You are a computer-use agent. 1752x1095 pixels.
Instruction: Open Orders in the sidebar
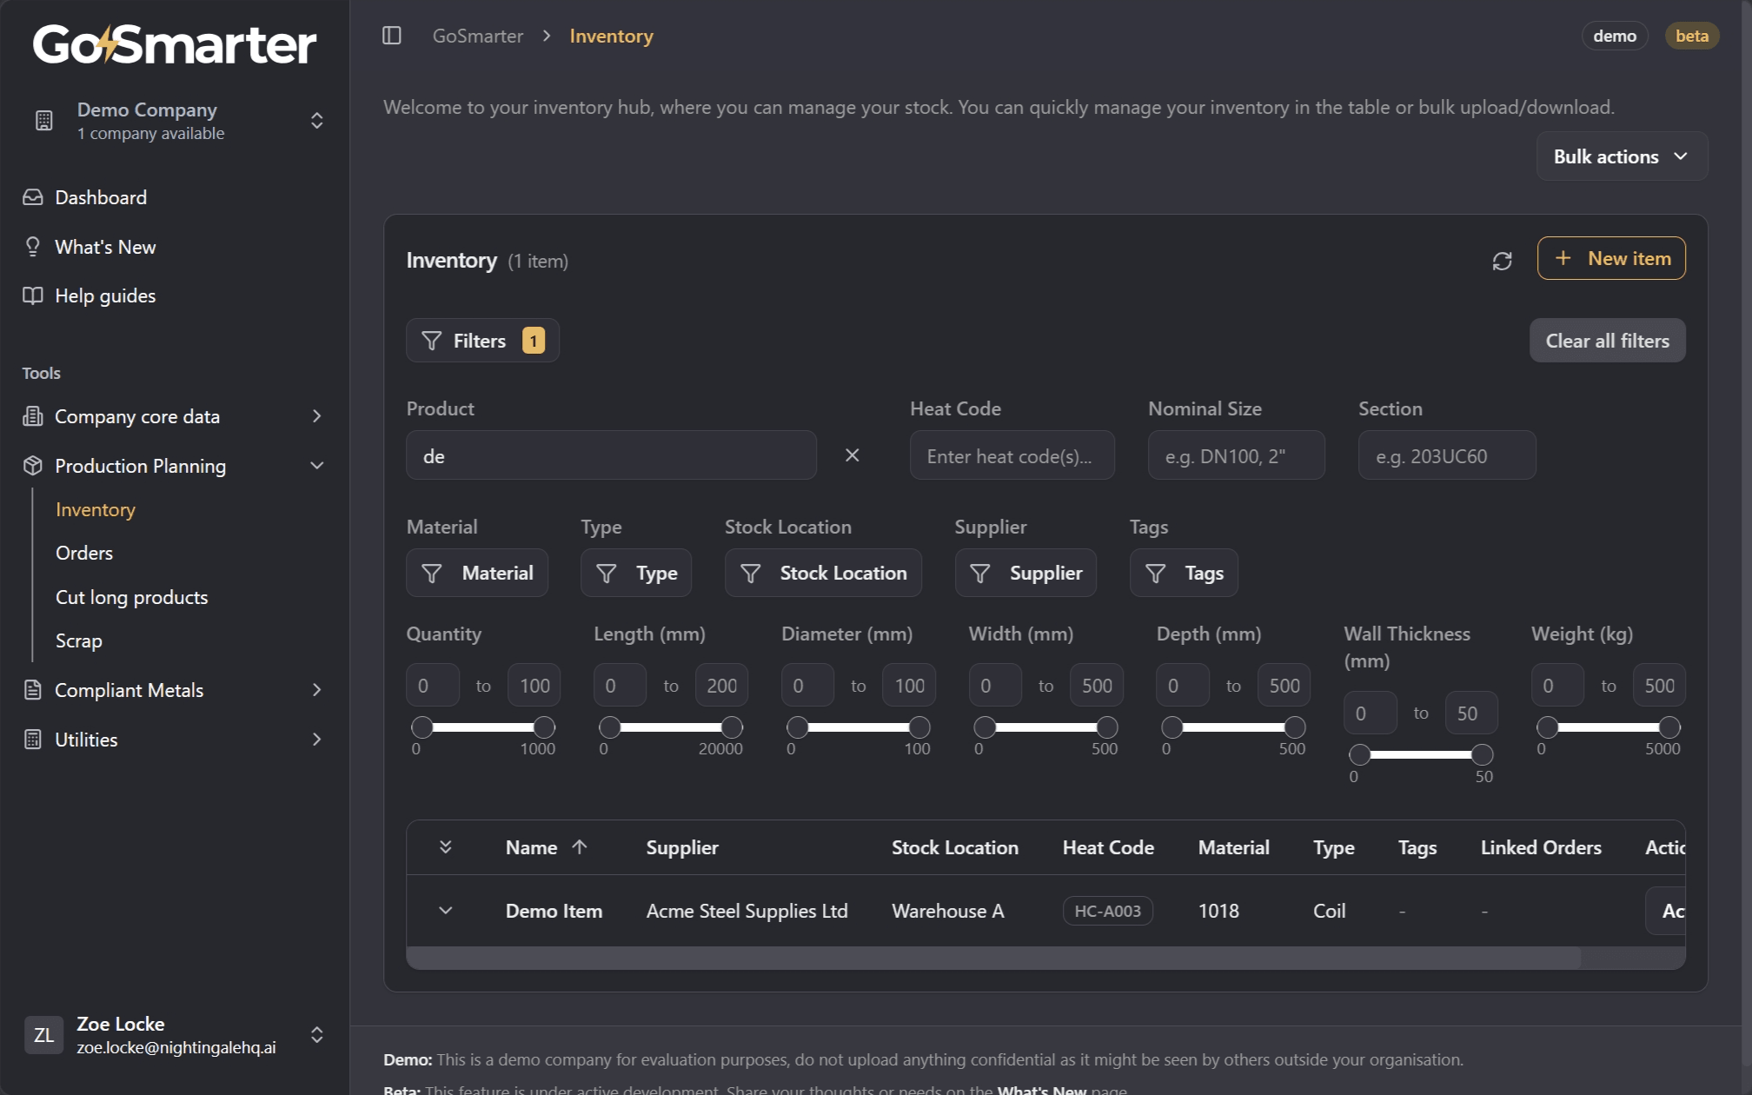84,553
